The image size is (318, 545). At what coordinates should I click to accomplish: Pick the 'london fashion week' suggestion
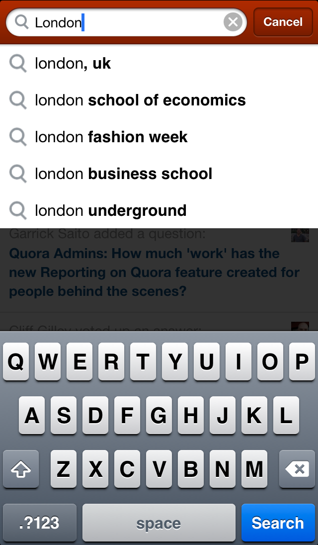pos(111,137)
